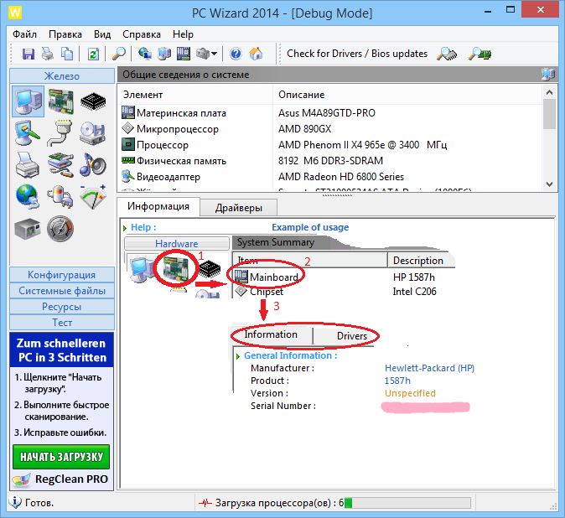Click the Save report floppy icon
The height and width of the screenshot is (518, 565).
point(29,54)
